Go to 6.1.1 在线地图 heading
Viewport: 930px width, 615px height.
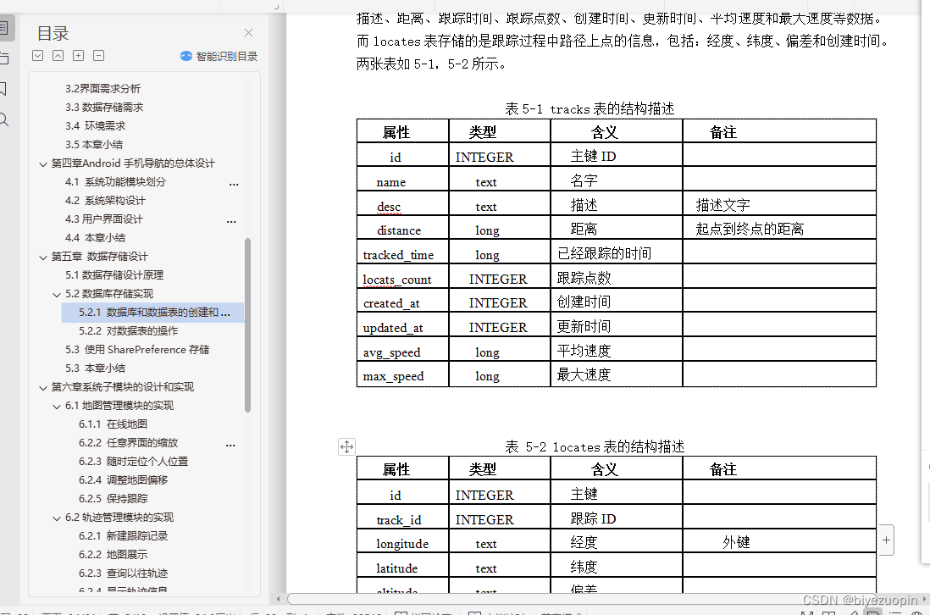tap(113, 424)
